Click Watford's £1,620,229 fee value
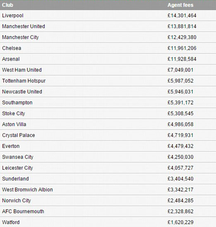 180,222
